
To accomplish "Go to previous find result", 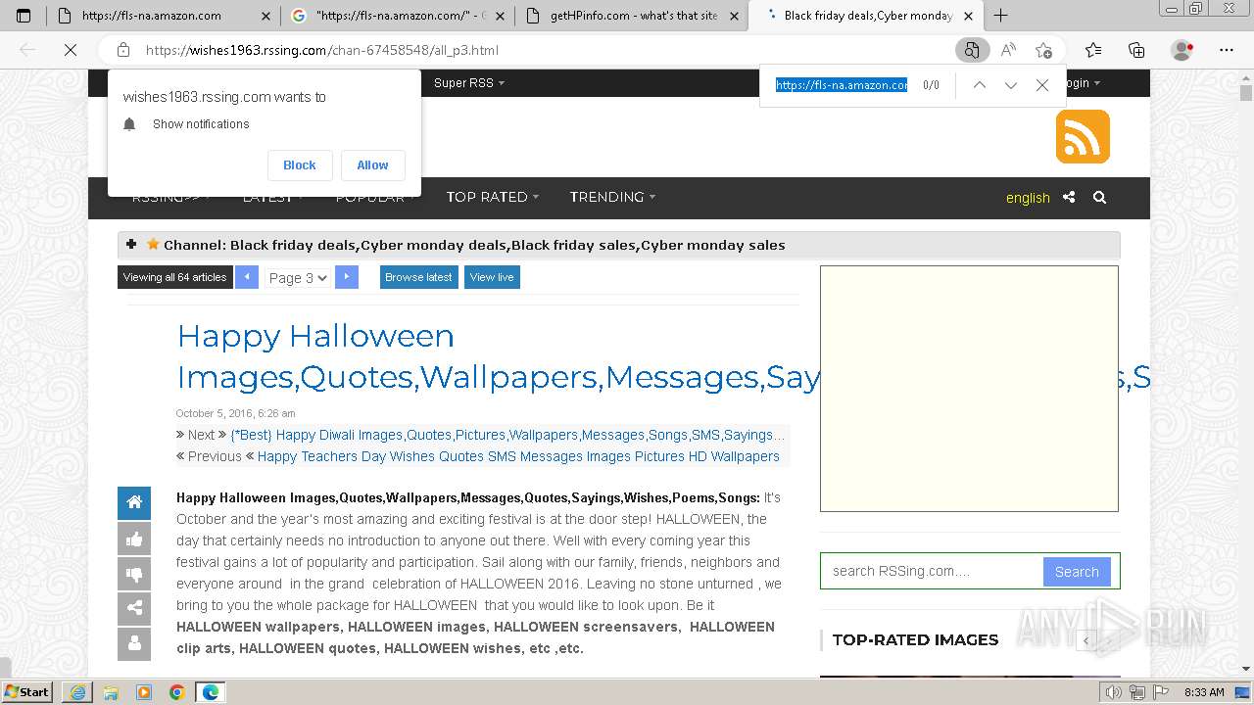I will [x=979, y=85].
